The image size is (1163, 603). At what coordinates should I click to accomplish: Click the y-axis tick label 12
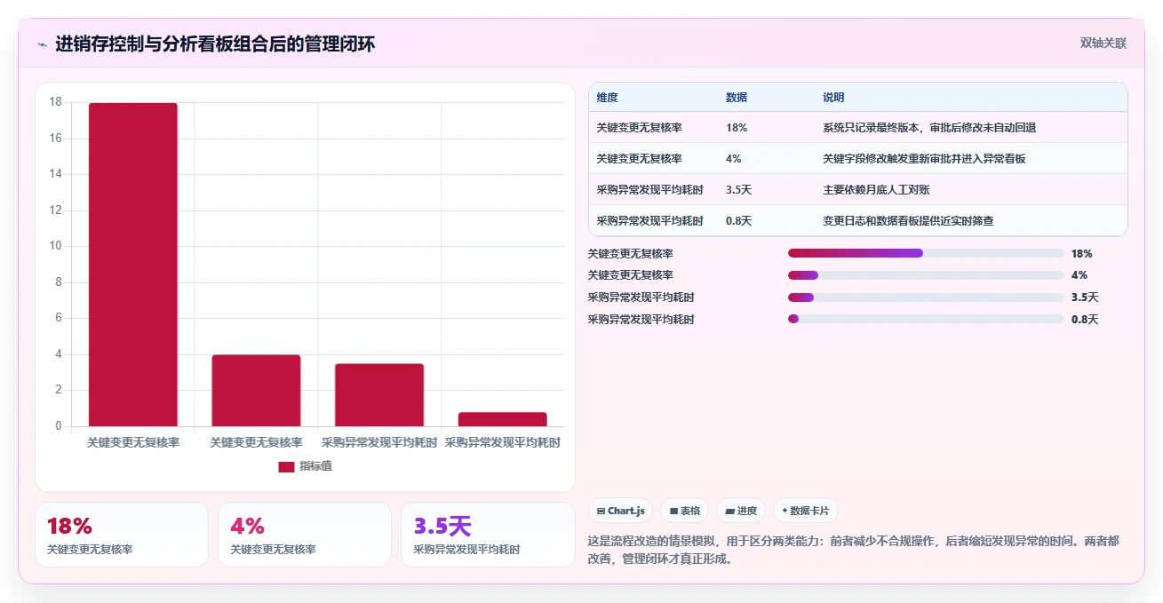click(56, 210)
